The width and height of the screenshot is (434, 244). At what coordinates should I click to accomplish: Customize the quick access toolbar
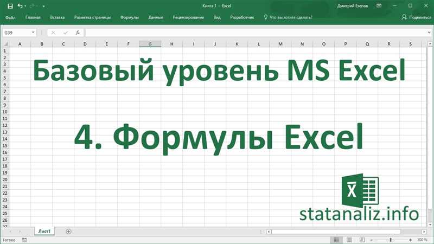(44, 6)
